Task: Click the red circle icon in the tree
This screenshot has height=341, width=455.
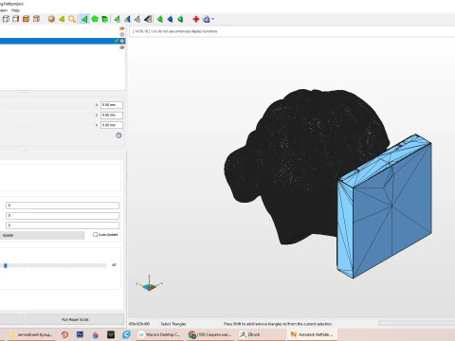Action: tap(122, 34)
